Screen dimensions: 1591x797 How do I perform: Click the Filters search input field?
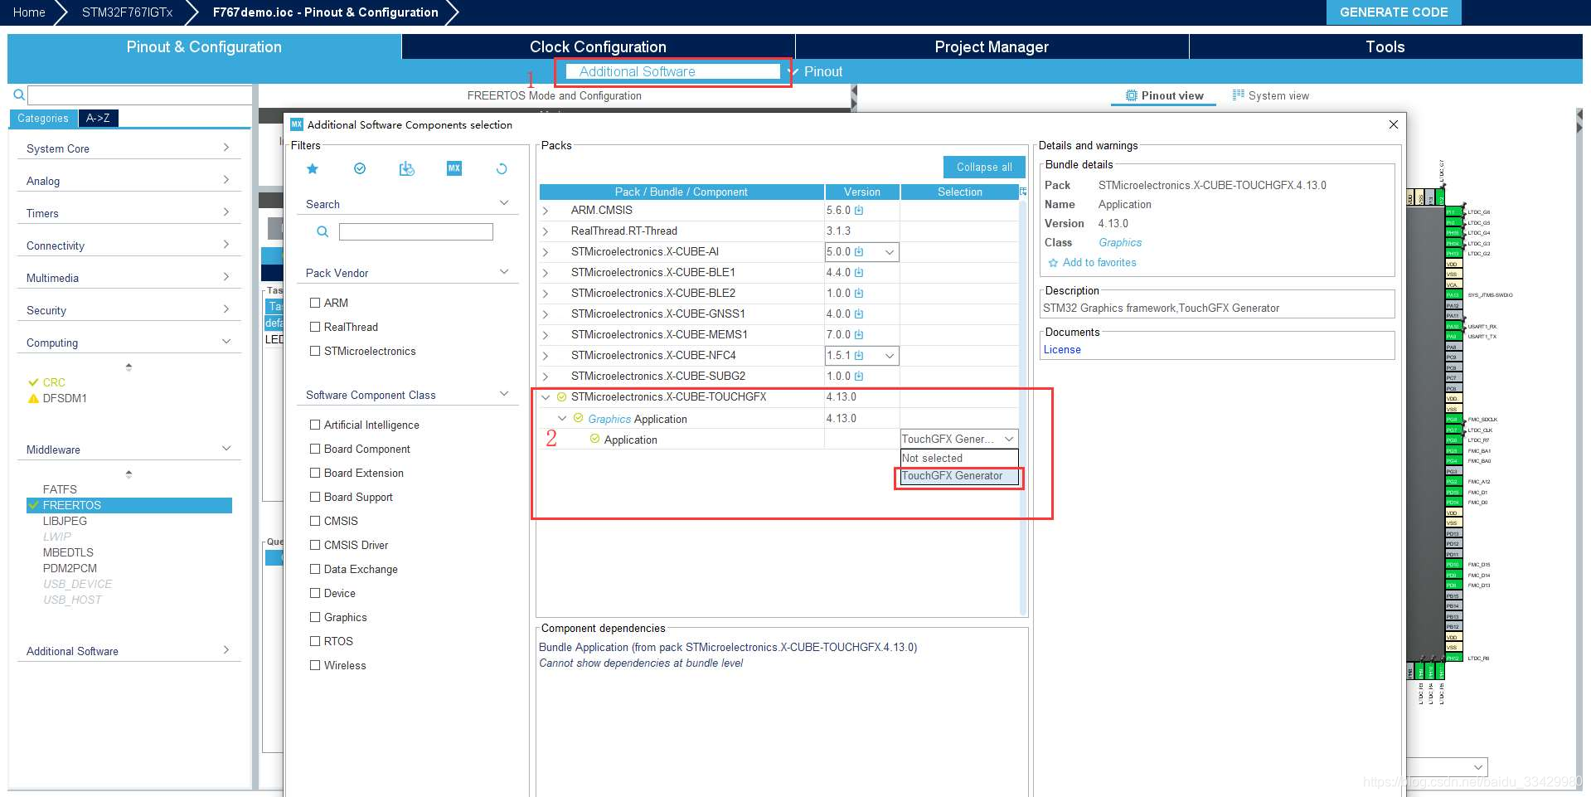(x=416, y=231)
